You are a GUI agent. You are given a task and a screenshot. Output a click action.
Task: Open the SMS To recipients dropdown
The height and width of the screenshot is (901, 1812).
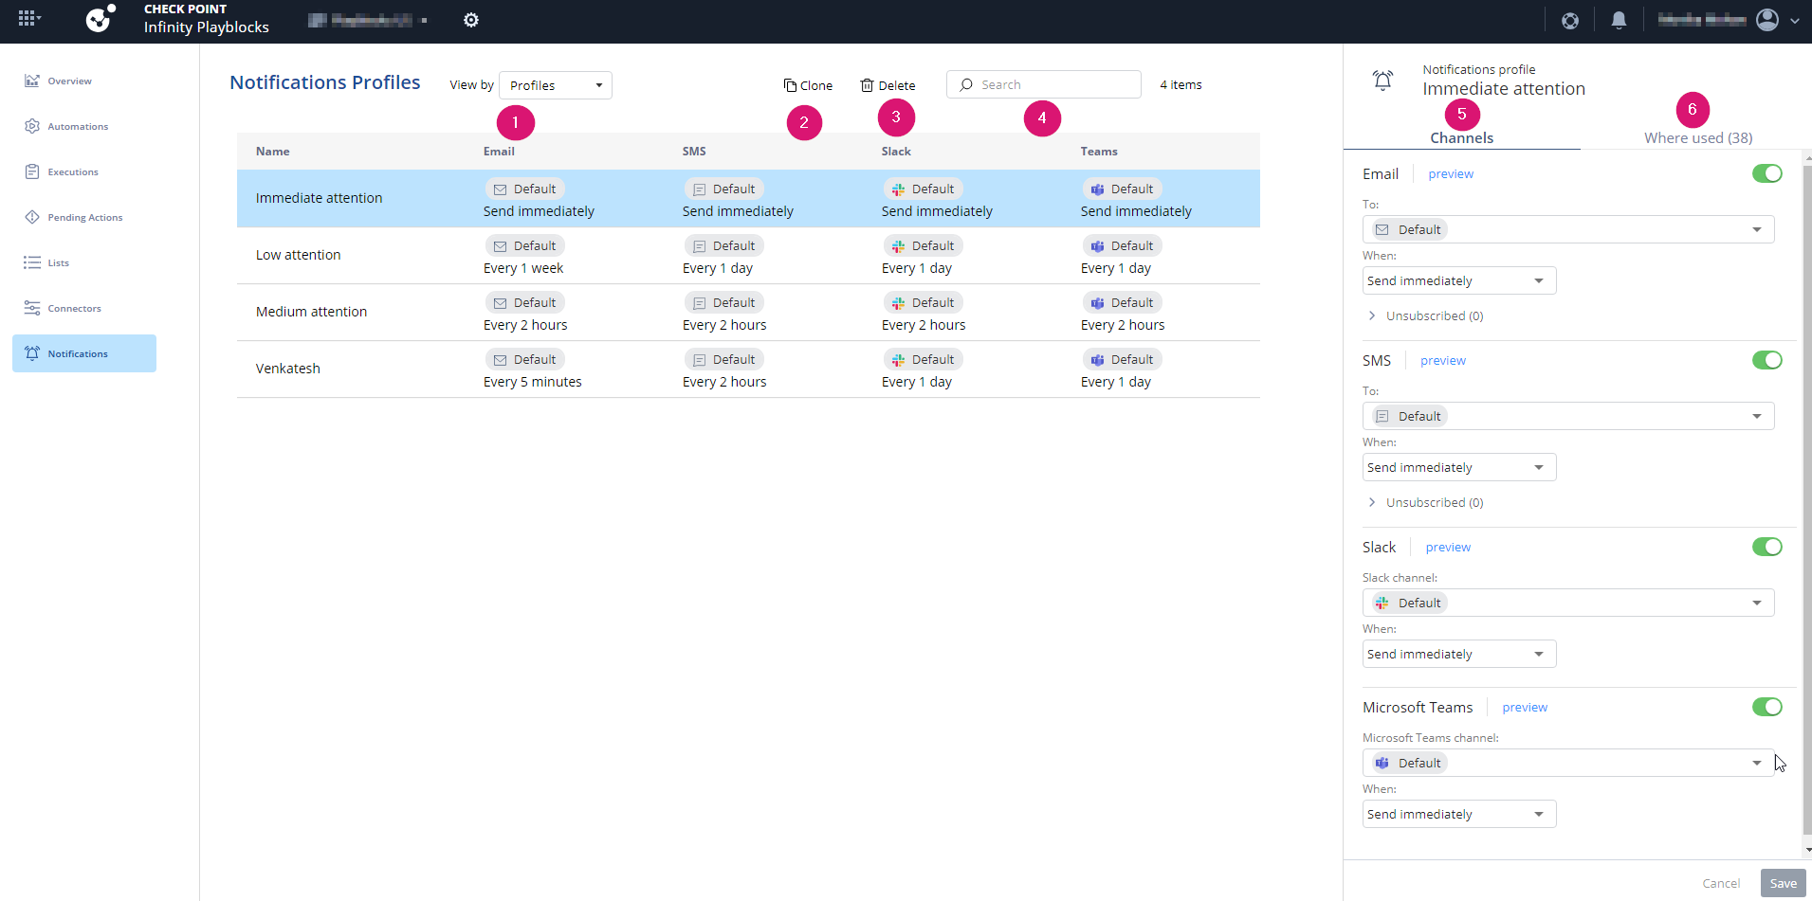(x=1568, y=416)
